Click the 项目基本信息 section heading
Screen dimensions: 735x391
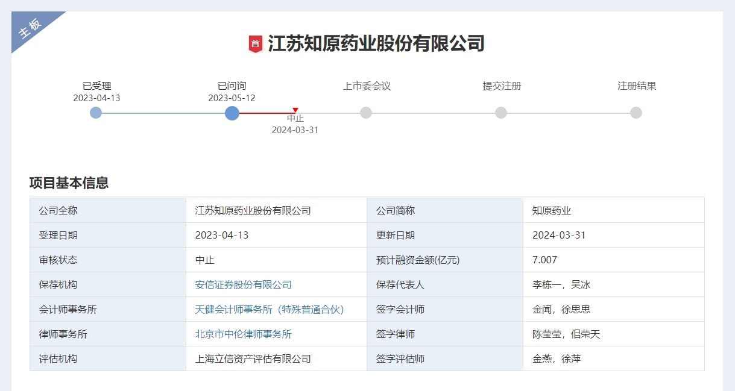(69, 183)
